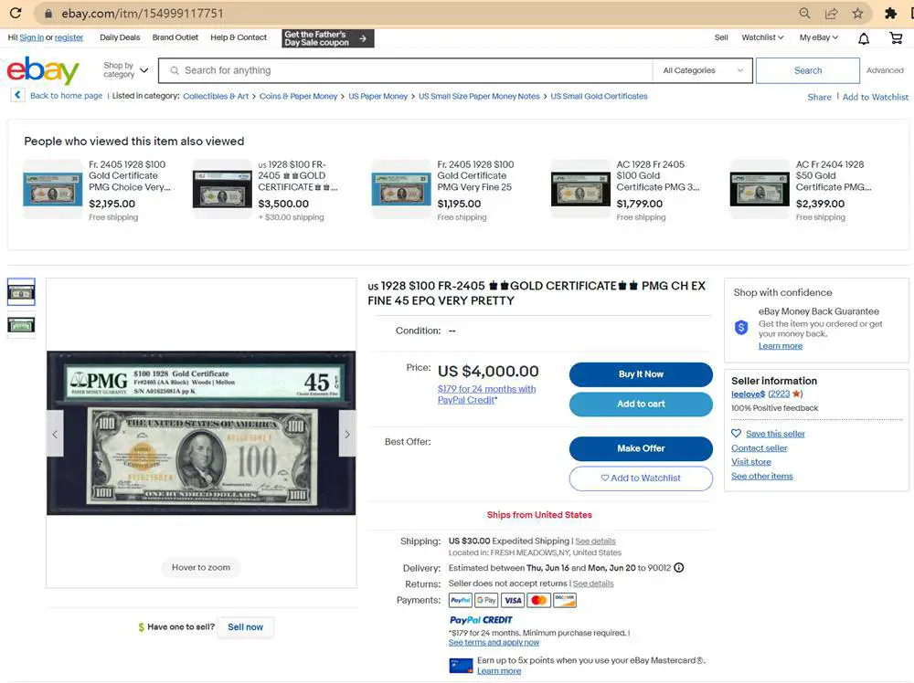Click the Search button

coord(808,70)
